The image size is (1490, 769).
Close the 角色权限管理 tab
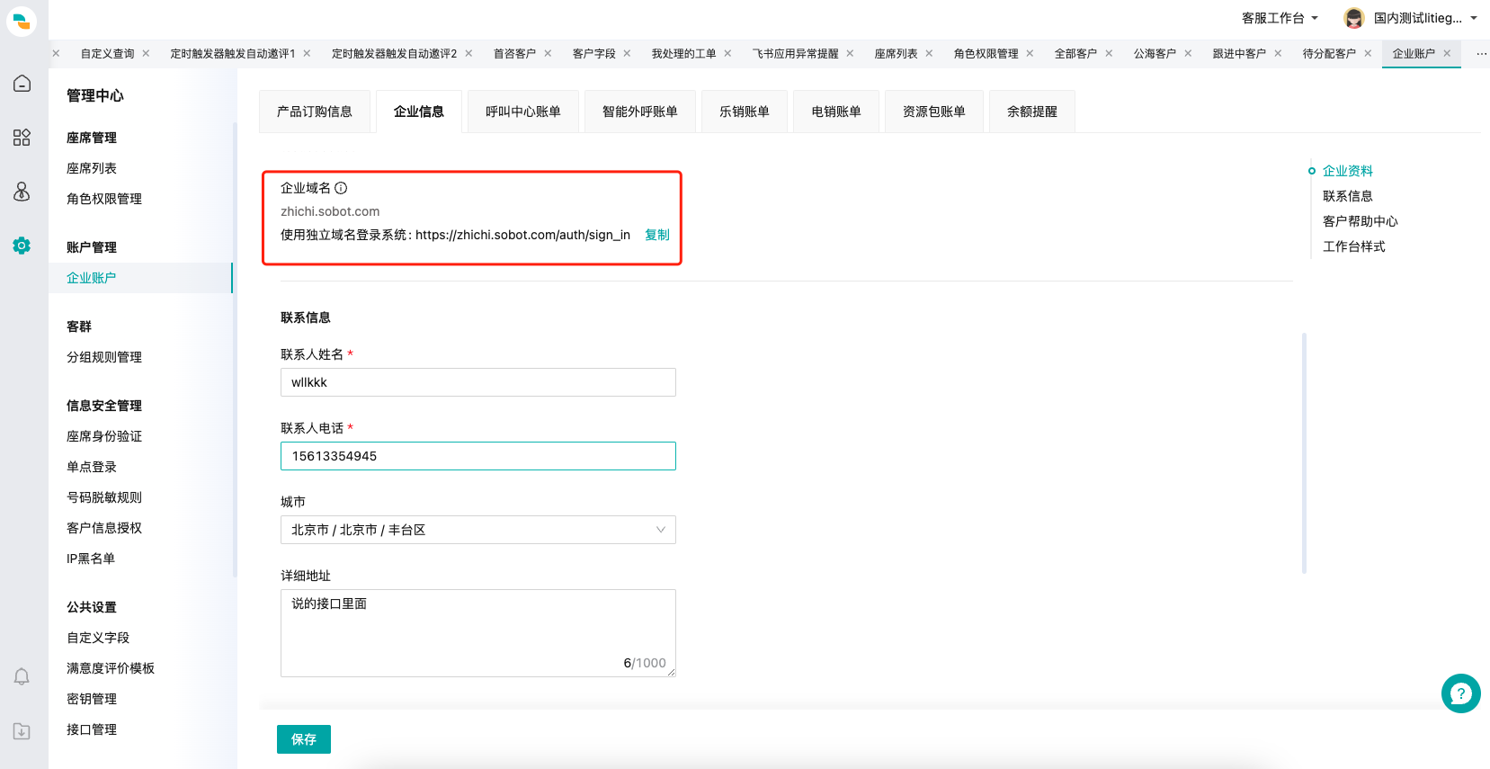pos(1030,54)
